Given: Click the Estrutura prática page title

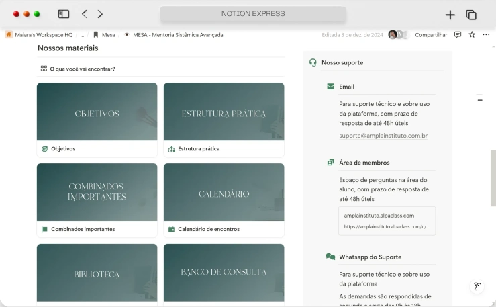Looking at the screenshot, I should coord(199,148).
